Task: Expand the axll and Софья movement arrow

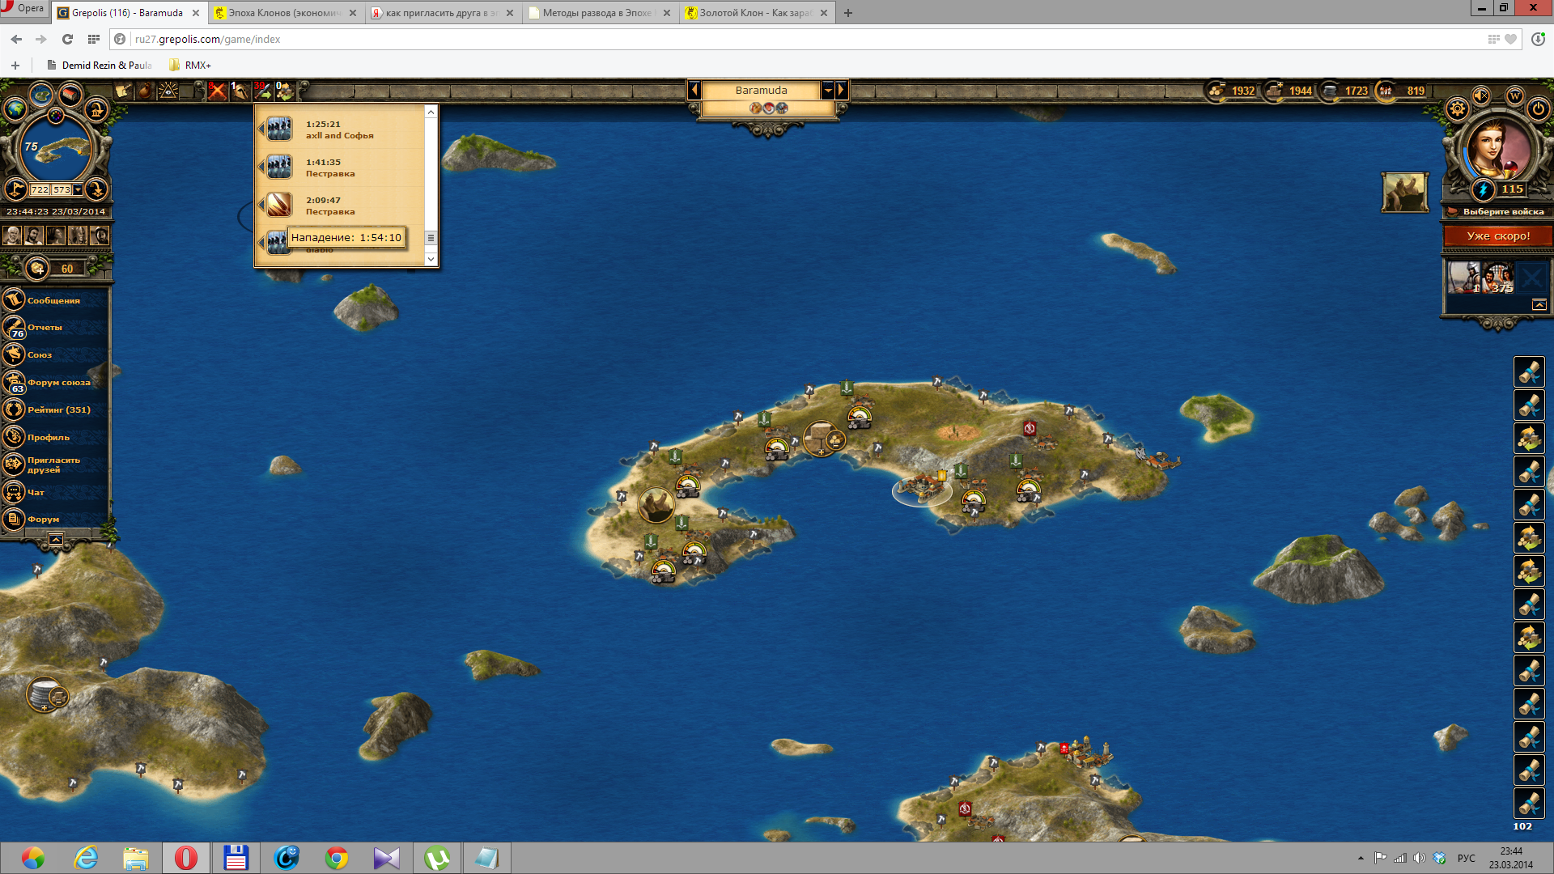Action: tap(262, 129)
